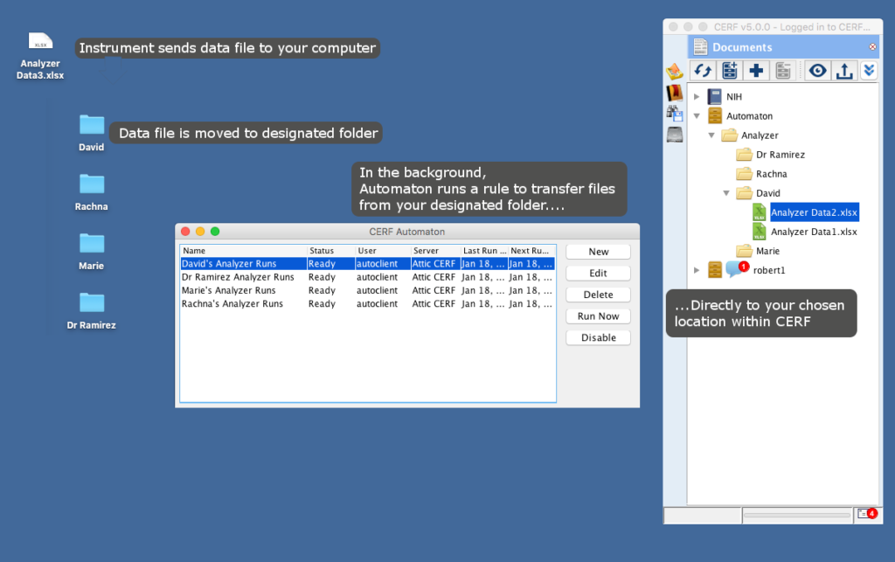895x562 pixels.
Task: Click the Automaton cabinet icon
Action: pyautogui.click(x=715, y=116)
